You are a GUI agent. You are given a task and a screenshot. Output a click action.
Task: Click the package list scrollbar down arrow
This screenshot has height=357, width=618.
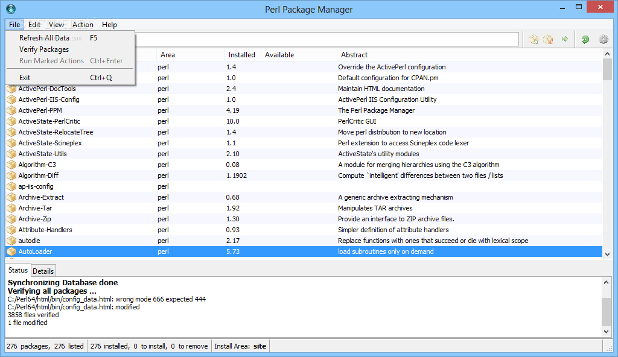(607, 254)
